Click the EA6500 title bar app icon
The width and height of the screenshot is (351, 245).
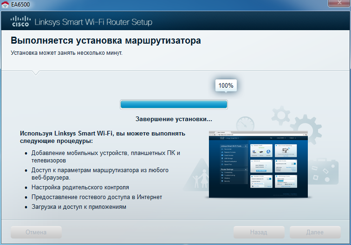[5, 5]
